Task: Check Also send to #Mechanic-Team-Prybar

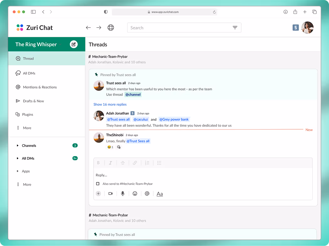Action: (x=97, y=184)
